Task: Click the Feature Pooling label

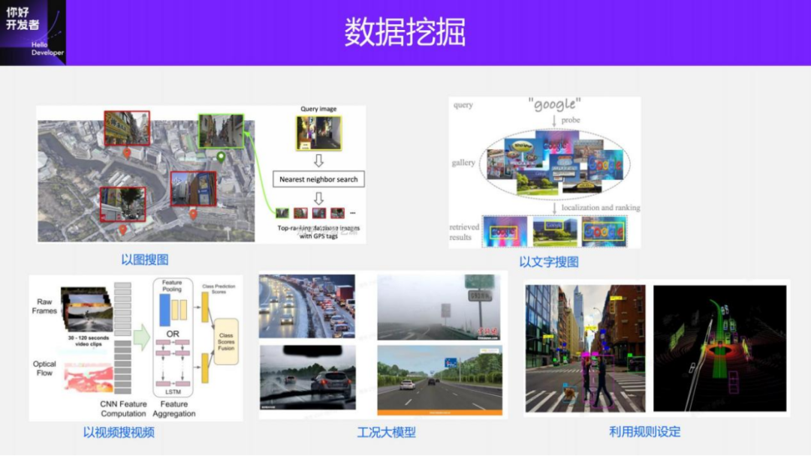Action: pyautogui.click(x=172, y=286)
